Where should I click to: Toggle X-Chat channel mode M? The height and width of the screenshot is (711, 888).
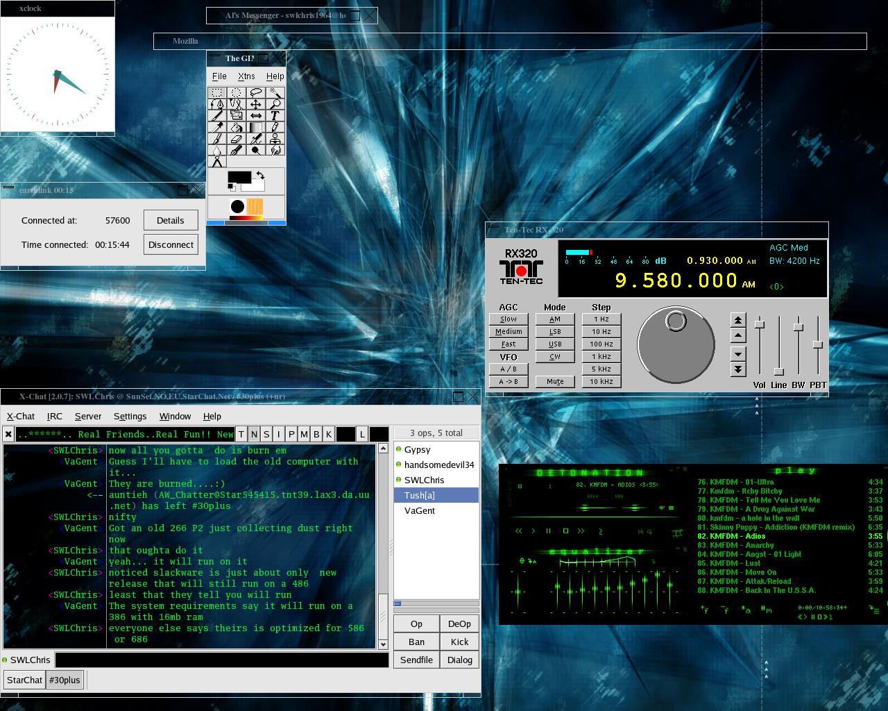pos(304,434)
